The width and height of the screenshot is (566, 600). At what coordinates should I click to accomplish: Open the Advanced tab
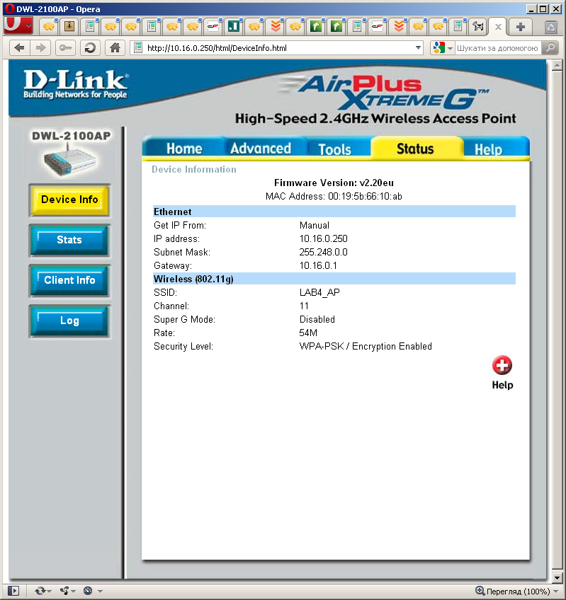(x=261, y=149)
